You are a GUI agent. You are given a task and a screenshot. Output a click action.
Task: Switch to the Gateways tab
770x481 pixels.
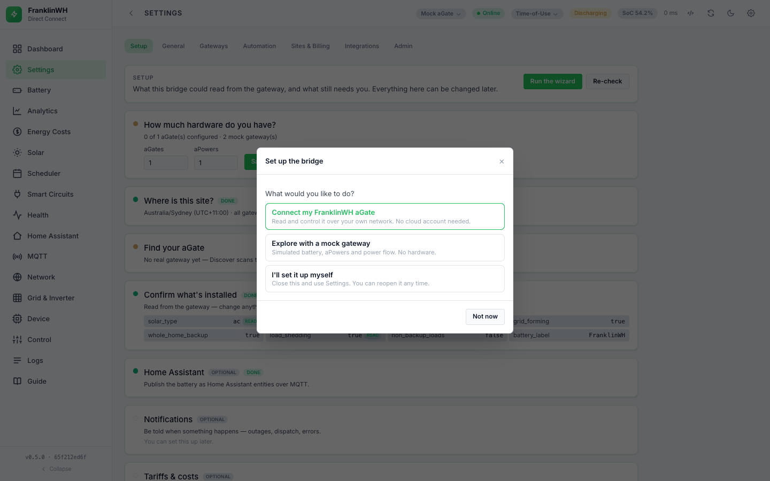click(214, 46)
